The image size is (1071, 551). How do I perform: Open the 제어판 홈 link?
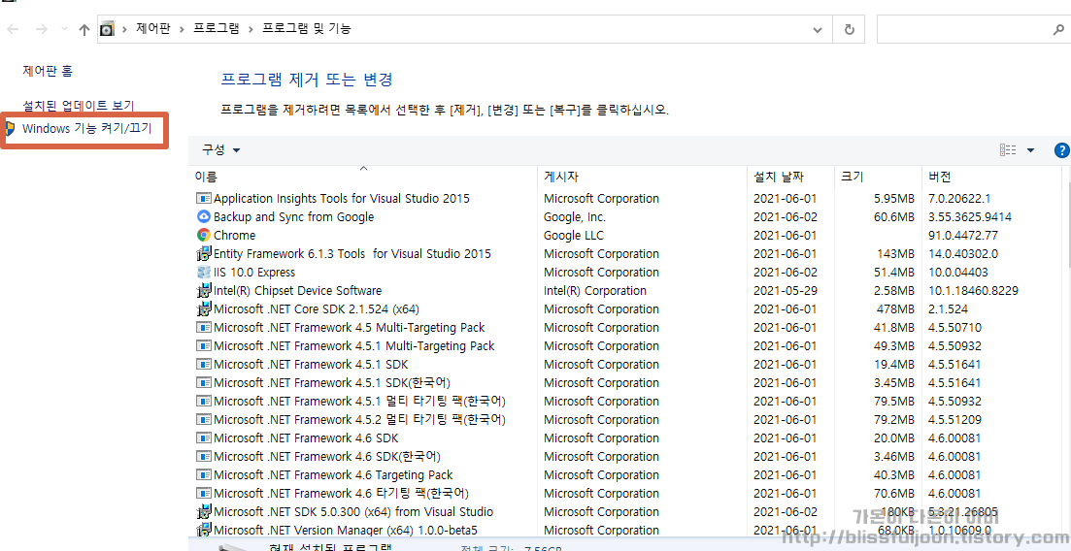click(x=48, y=70)
